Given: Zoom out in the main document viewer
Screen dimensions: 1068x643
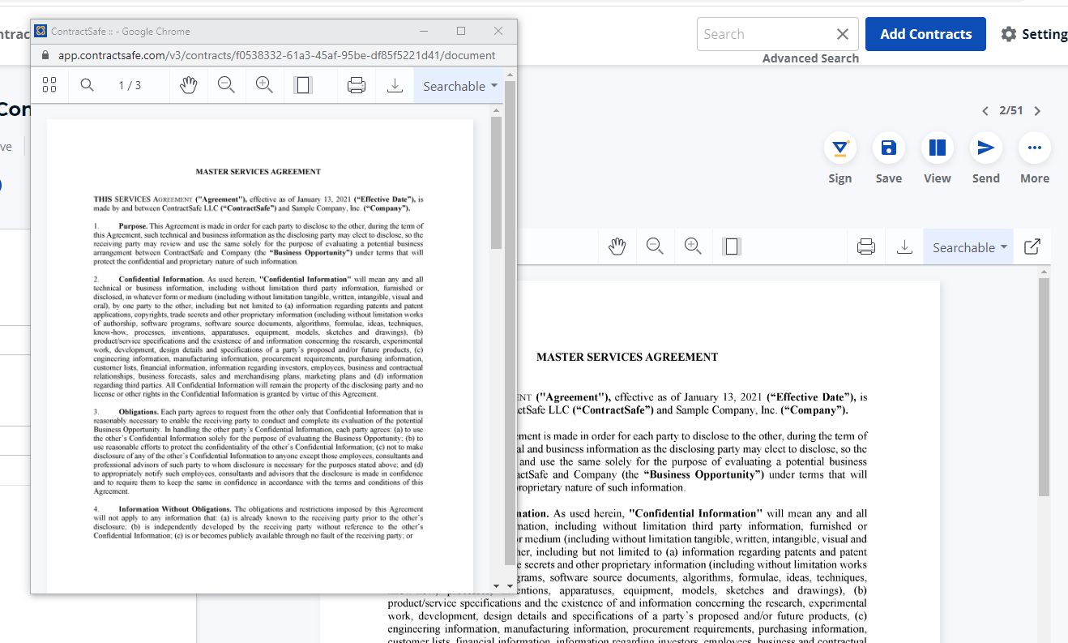Looking at the screenshot, I should click(656, 246).
